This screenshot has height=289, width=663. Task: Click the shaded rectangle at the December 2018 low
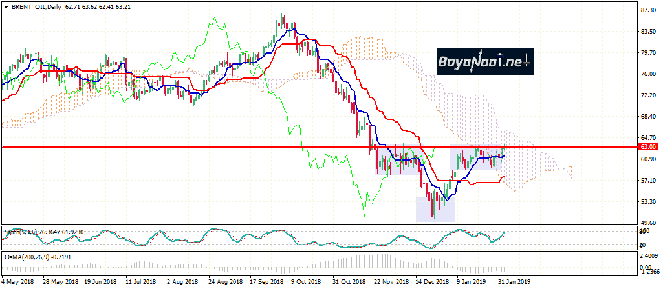tap(435, 210)
